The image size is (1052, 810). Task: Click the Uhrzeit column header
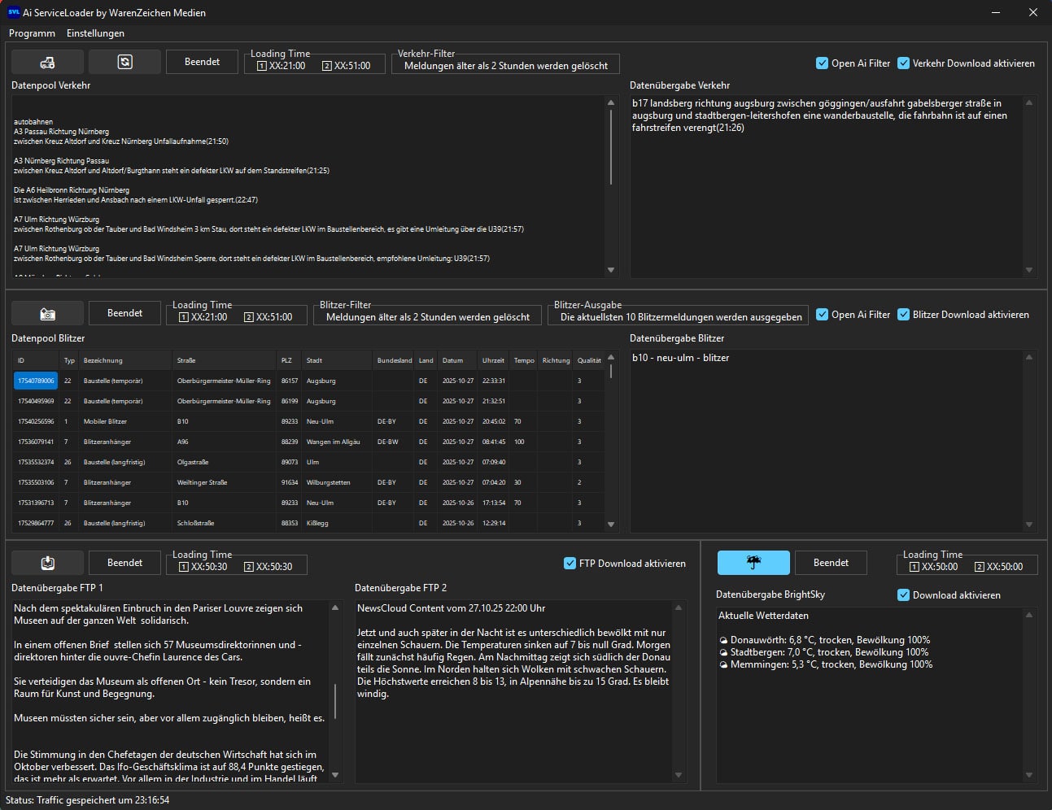point(493,360)
